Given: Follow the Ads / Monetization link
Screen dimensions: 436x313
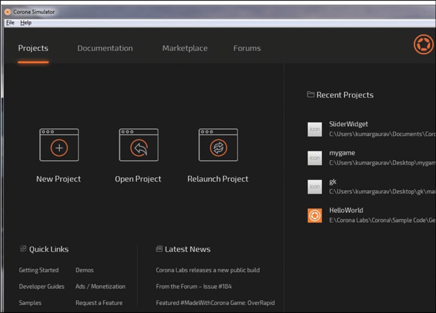Looking at the screenshot, I should (100, 287).
